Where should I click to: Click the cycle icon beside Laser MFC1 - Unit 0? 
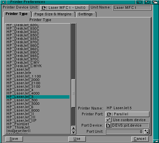pyautogui.click(x=44, y=8)
